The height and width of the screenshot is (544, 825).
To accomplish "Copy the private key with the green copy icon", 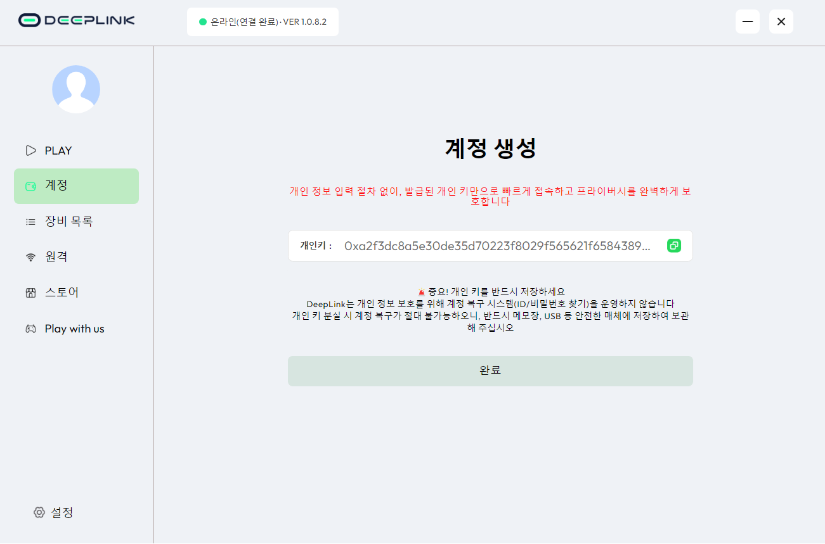I will point(673,246).
